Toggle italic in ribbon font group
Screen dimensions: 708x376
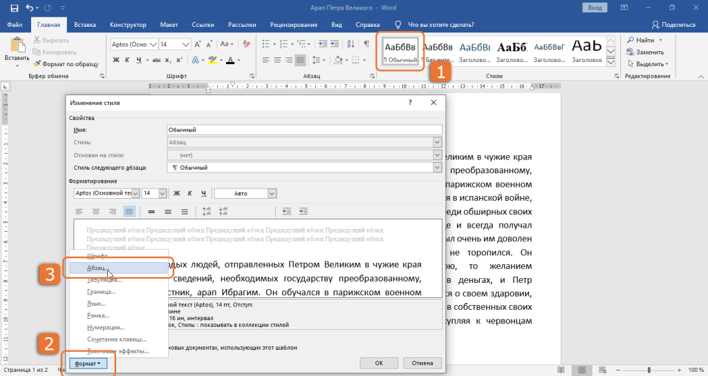[x=127, y=60]
